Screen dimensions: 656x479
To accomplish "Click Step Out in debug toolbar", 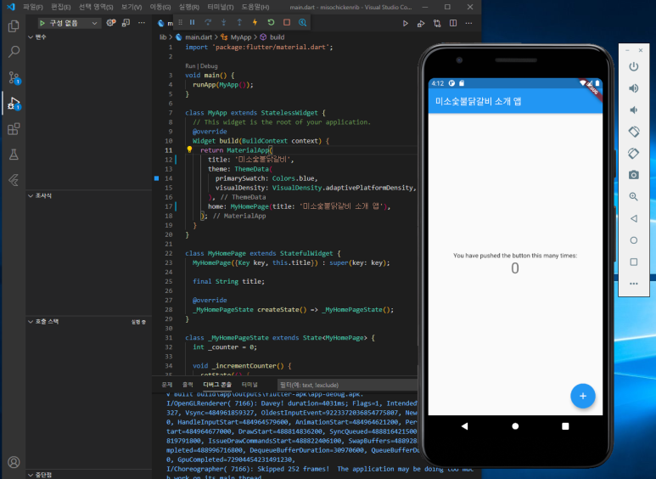I will [239, 23].
